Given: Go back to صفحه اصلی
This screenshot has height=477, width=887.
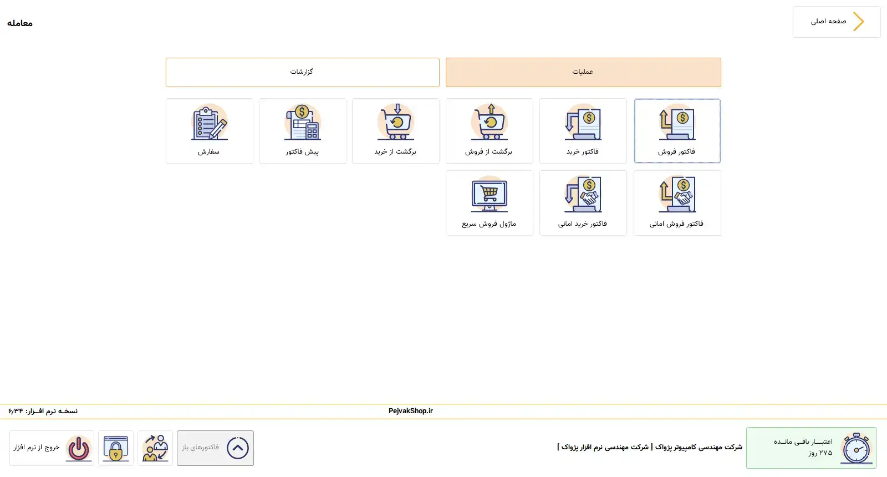Looking at the screenshot, I should point(836,22).
